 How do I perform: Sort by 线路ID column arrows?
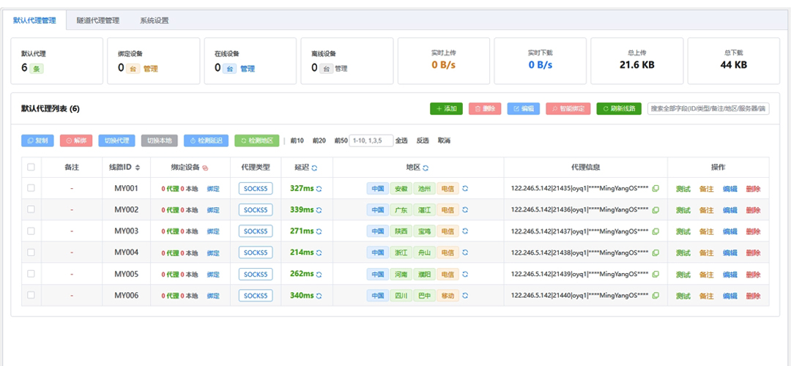pos(138,168)
